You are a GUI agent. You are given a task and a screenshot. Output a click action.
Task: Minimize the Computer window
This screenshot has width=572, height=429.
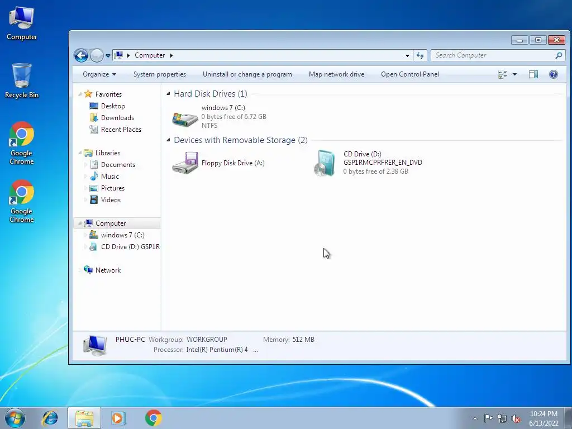coord(520,40)
